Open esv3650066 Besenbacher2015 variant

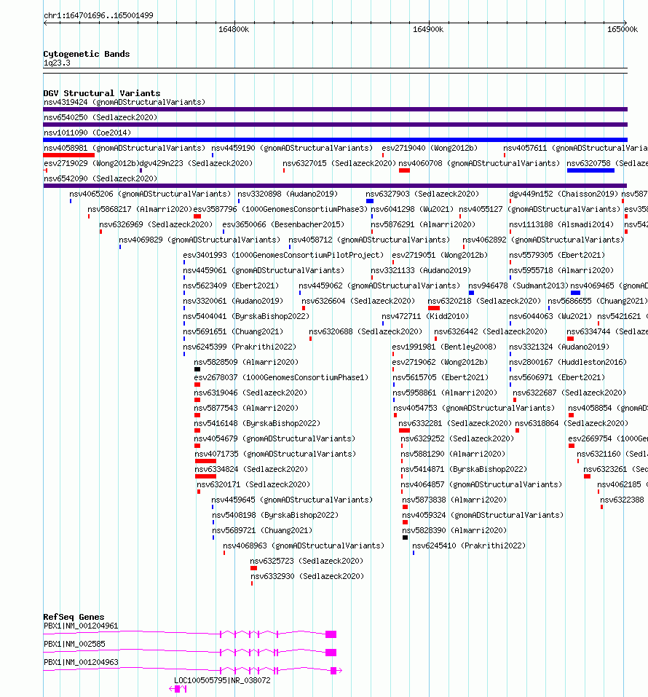283,224
